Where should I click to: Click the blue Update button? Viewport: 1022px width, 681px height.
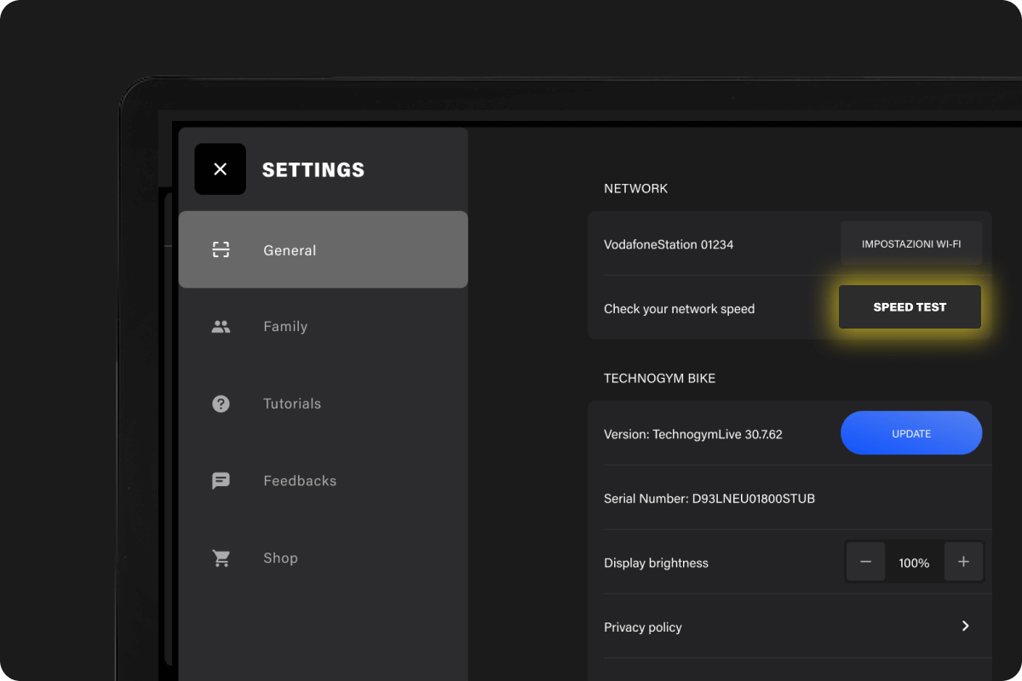[911, 433]
